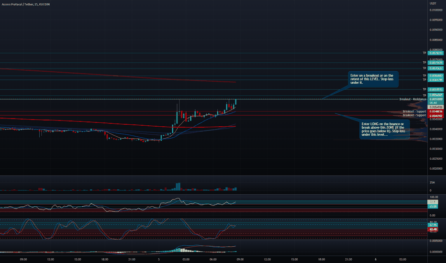Screen dimensions: 446x263
Task: Select the 0.0030000 price axis label
Action: (436, 149)
